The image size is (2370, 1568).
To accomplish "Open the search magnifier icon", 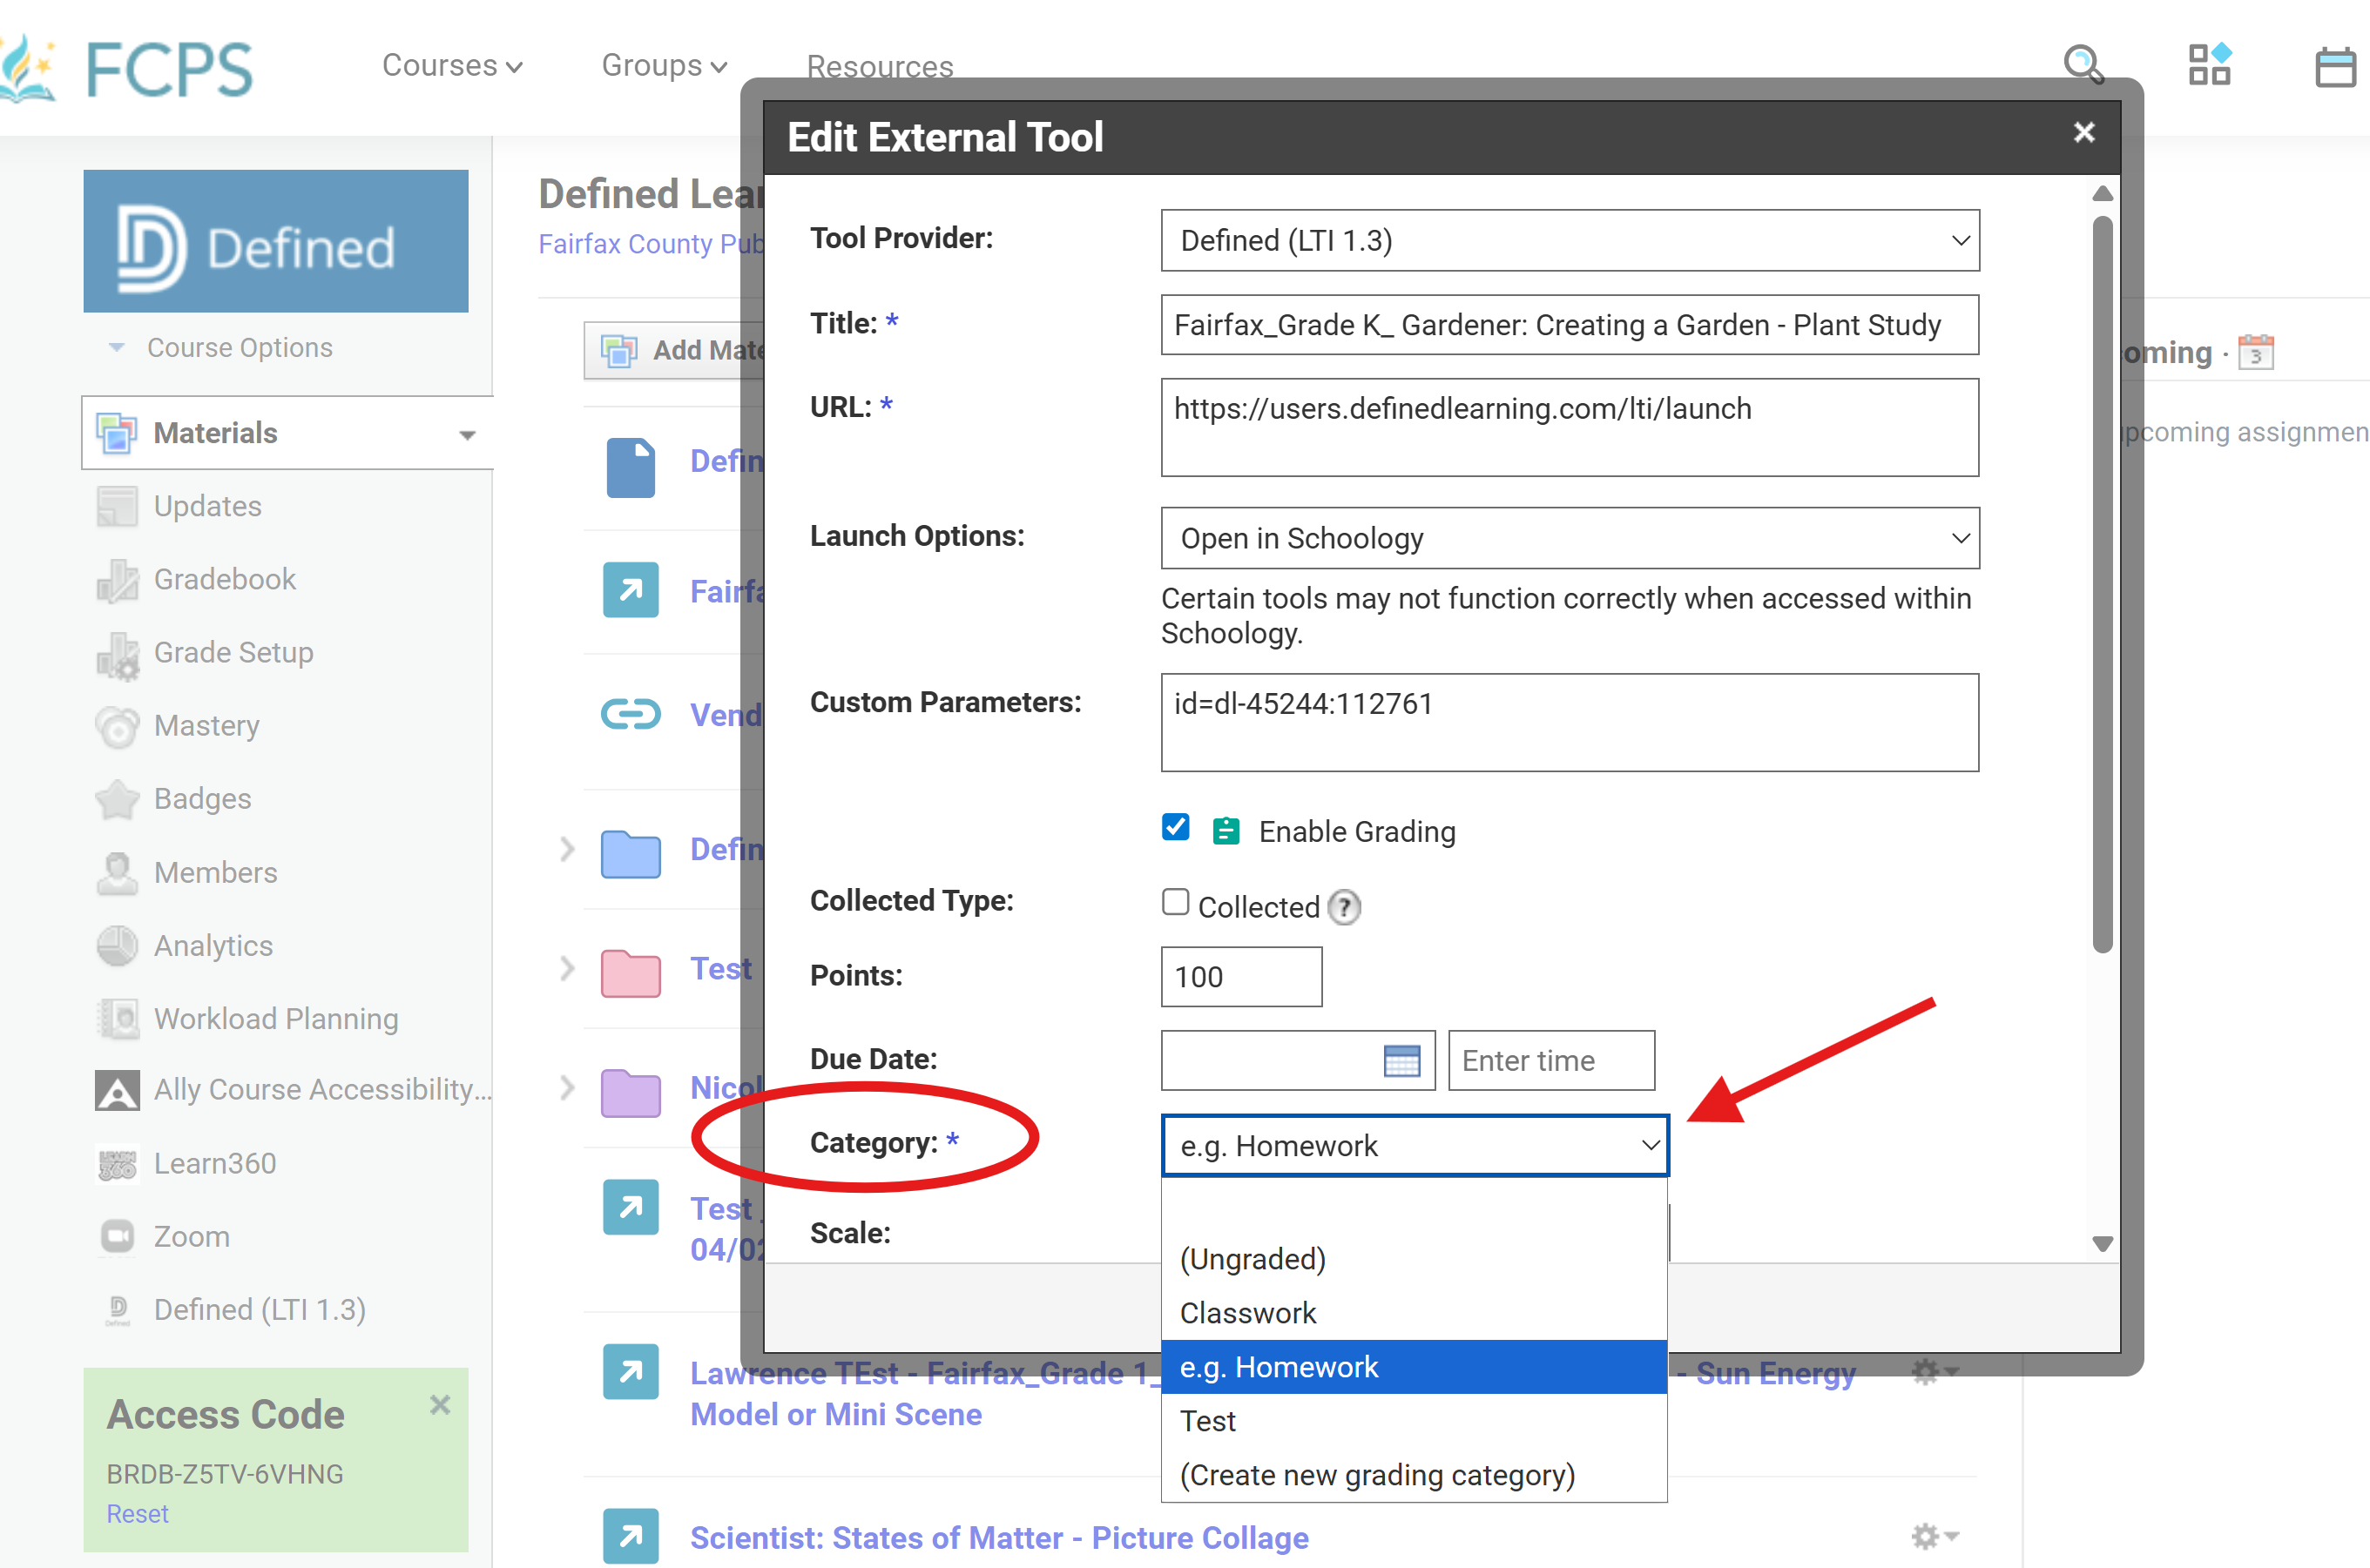I will coord(2084,65).
